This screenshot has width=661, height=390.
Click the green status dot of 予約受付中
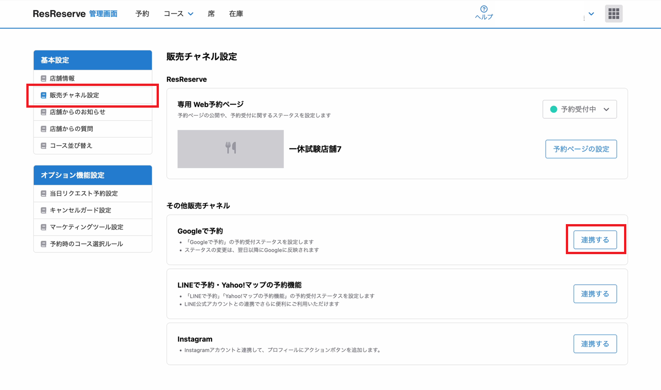553,110
